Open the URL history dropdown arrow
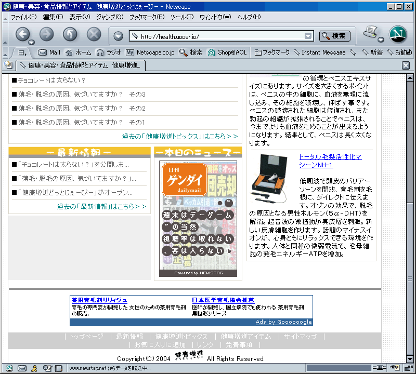 pyautogui.click(x=308, y=36)
